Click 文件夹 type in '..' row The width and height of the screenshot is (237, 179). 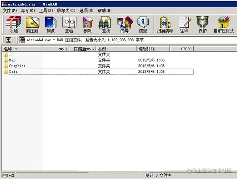pyautogui.click(x=104, y=54)
